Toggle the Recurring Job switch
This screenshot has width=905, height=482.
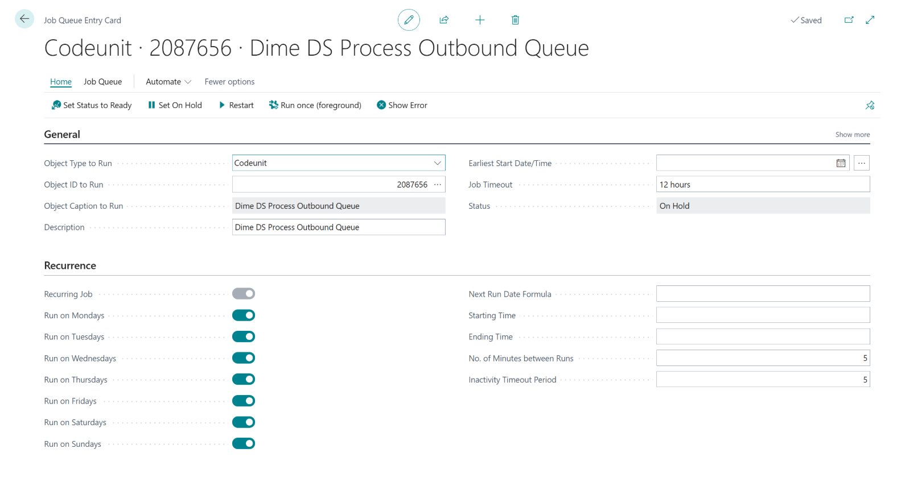(244, 294)
